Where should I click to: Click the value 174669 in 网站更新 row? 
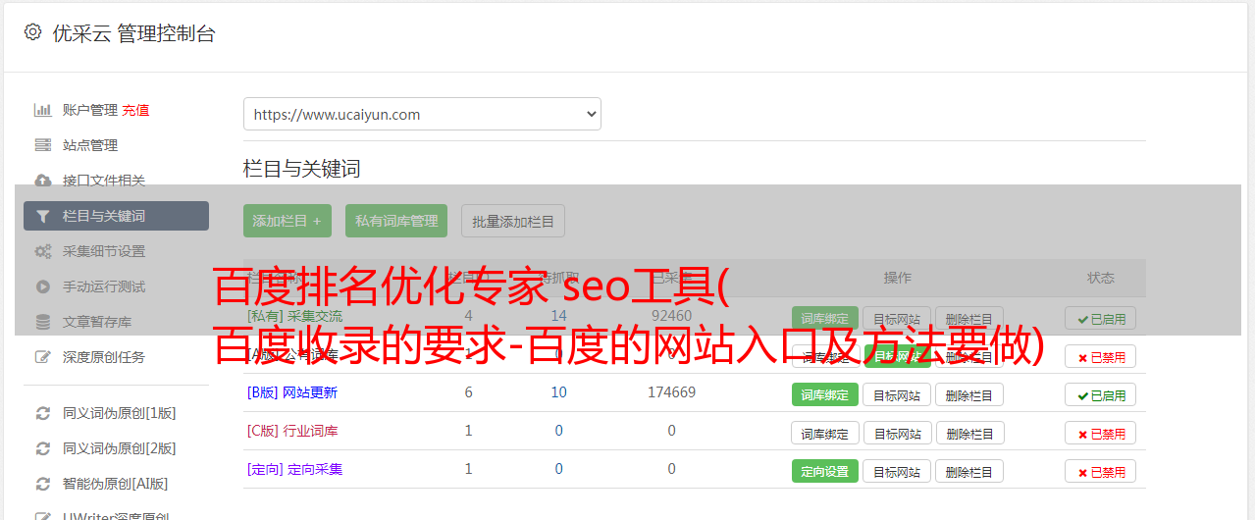pos(671,392)
